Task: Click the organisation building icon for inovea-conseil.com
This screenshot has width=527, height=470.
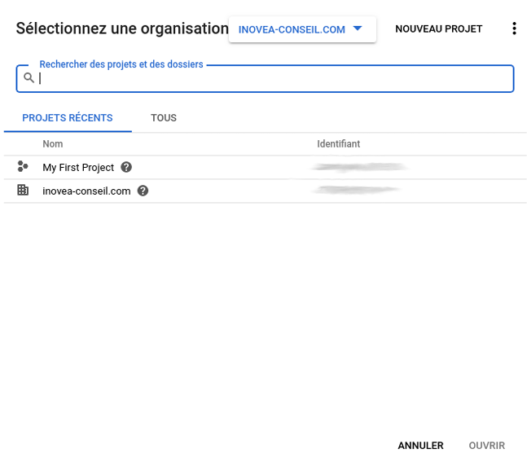Action: click(x=23, y=190)
